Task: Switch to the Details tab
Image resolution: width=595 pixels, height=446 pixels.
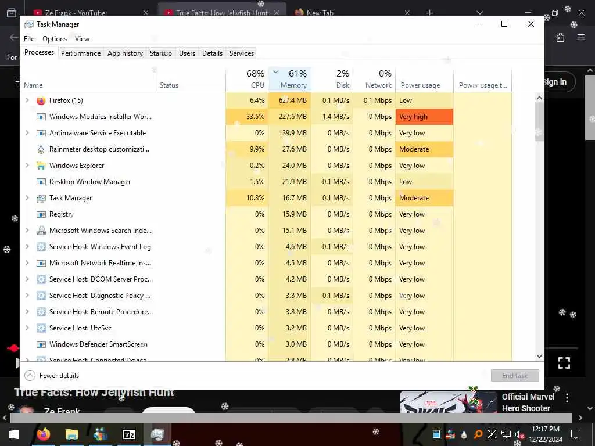Action: [x=212, y=53]
